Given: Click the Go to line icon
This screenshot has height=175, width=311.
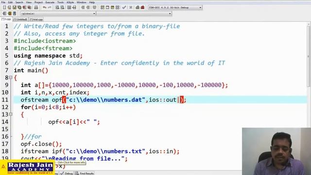Looking at the screenshot, I should click(74, 8).
